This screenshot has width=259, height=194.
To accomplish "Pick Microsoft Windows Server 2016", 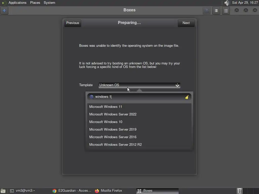I will click(139, 137).
